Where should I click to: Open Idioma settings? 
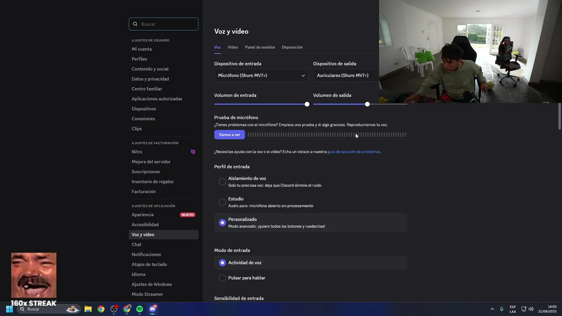(x=163, y=274)
